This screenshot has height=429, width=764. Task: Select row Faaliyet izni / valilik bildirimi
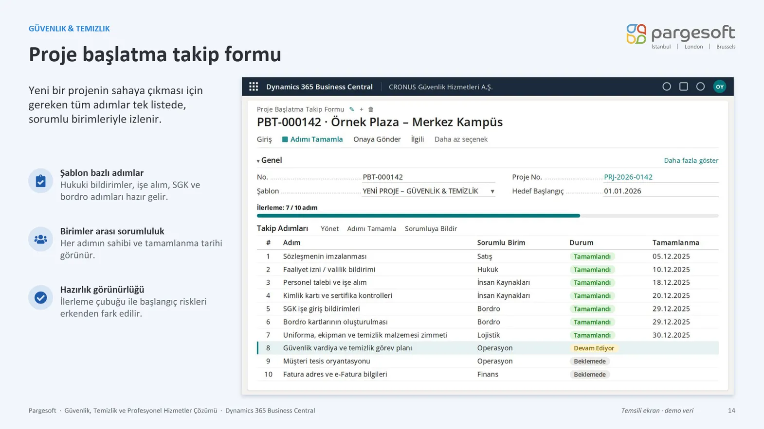click(x=488, y=269)
